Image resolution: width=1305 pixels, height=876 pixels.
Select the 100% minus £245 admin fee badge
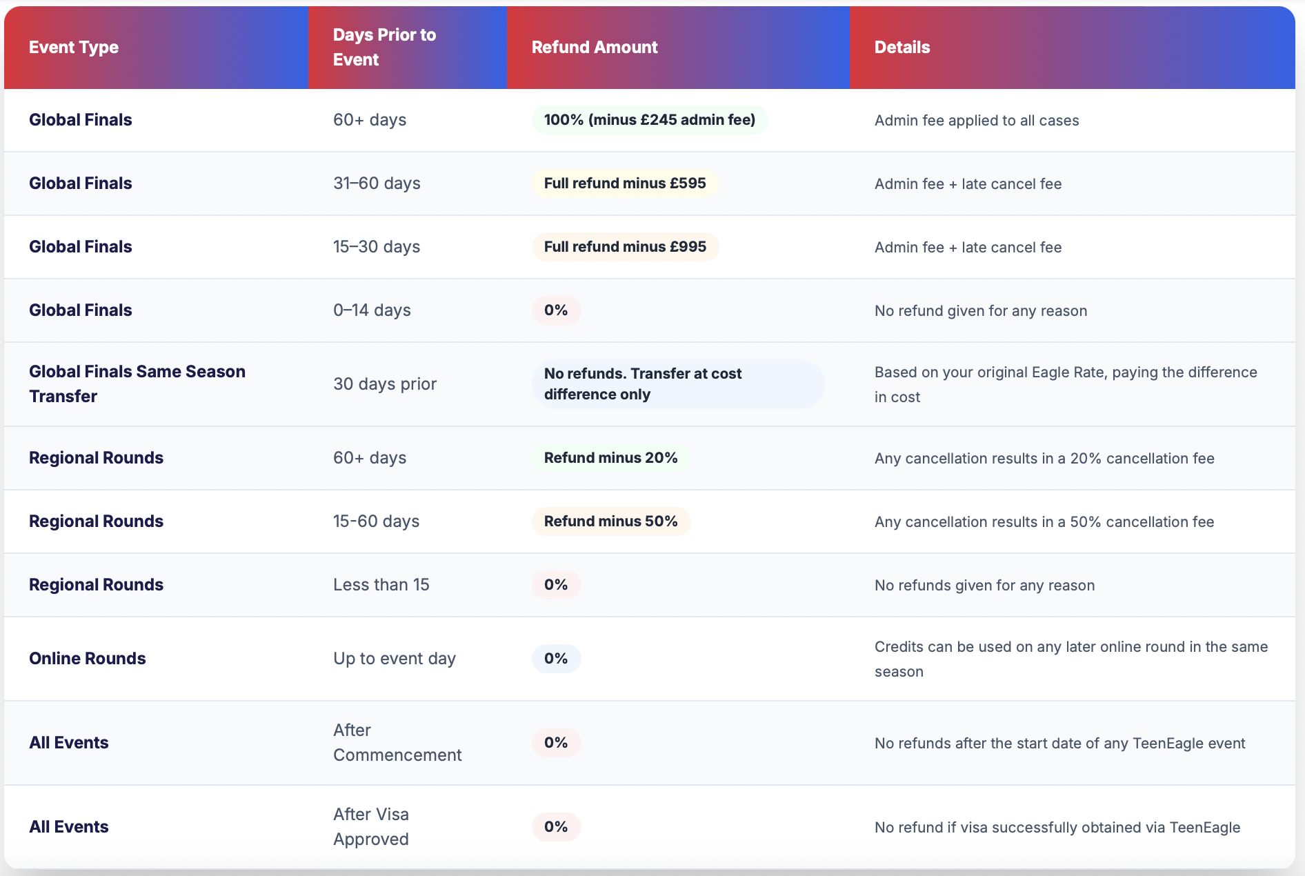(649, 120)
